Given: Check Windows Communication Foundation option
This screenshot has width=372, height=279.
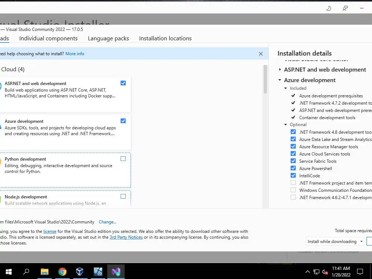Looking at the screenshot, I should [293, 190].
